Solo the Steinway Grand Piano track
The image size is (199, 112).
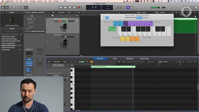tap(57, 21)
